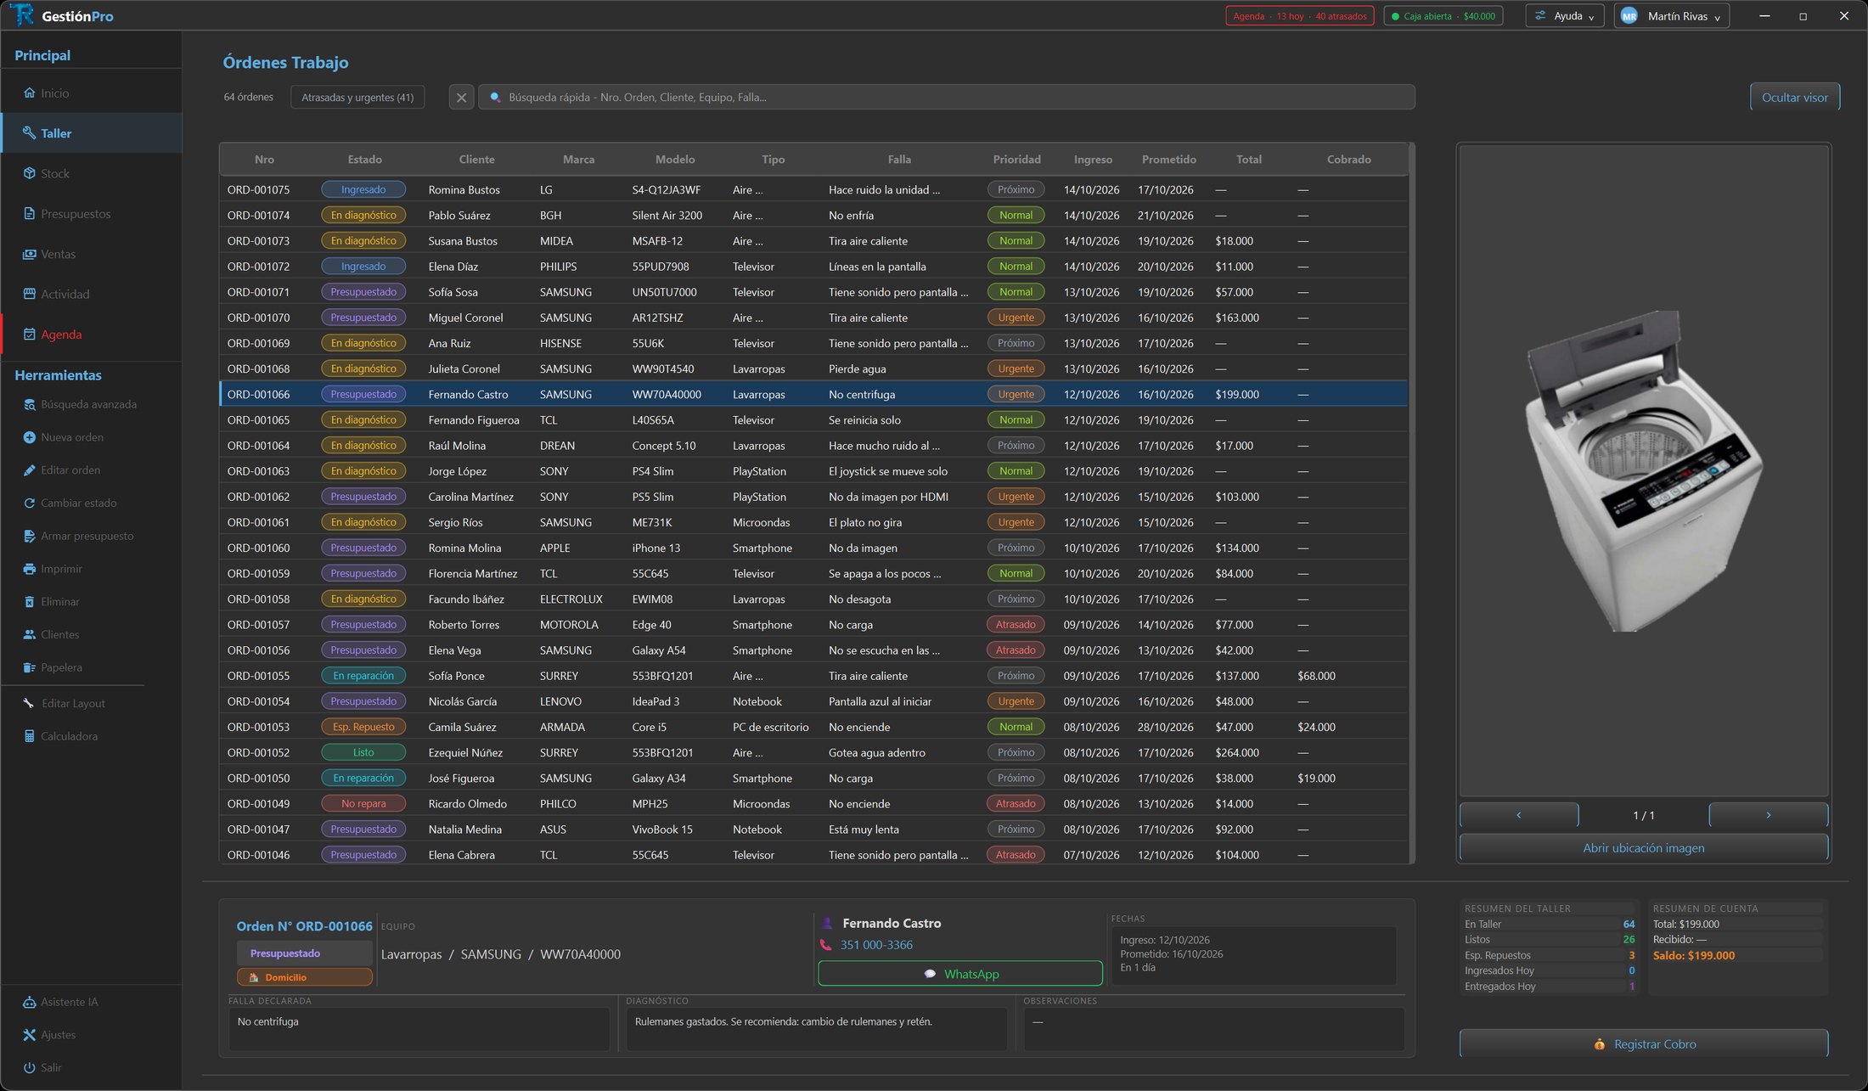1868x1091 pixels.
Task: Clear the search with X button
Action: 461,97
